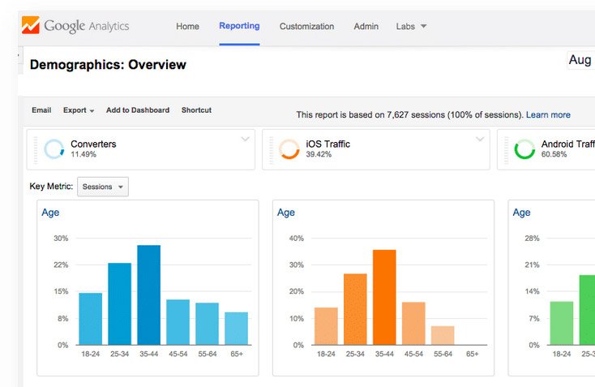Switch to the Home tab
Viewport: 595px width, 387px height.
click(x=187, y=26)
